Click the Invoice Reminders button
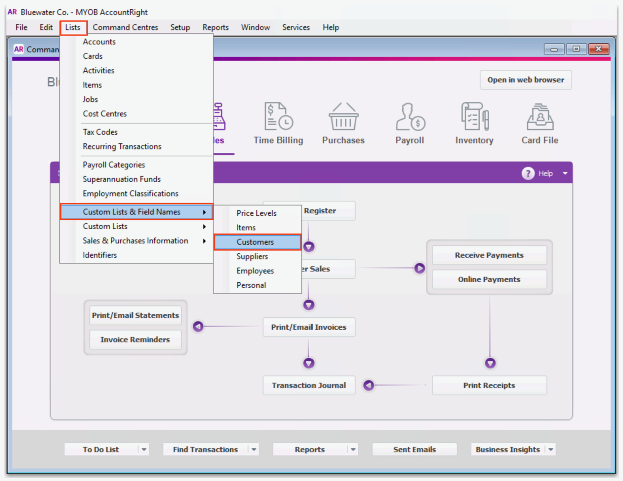623x481 pixels. point(135,339)
